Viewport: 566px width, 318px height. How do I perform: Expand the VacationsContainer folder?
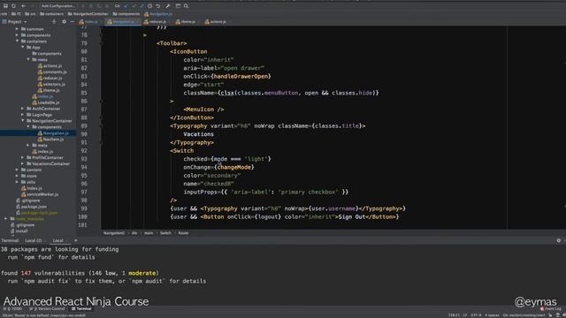pos(23,163)
